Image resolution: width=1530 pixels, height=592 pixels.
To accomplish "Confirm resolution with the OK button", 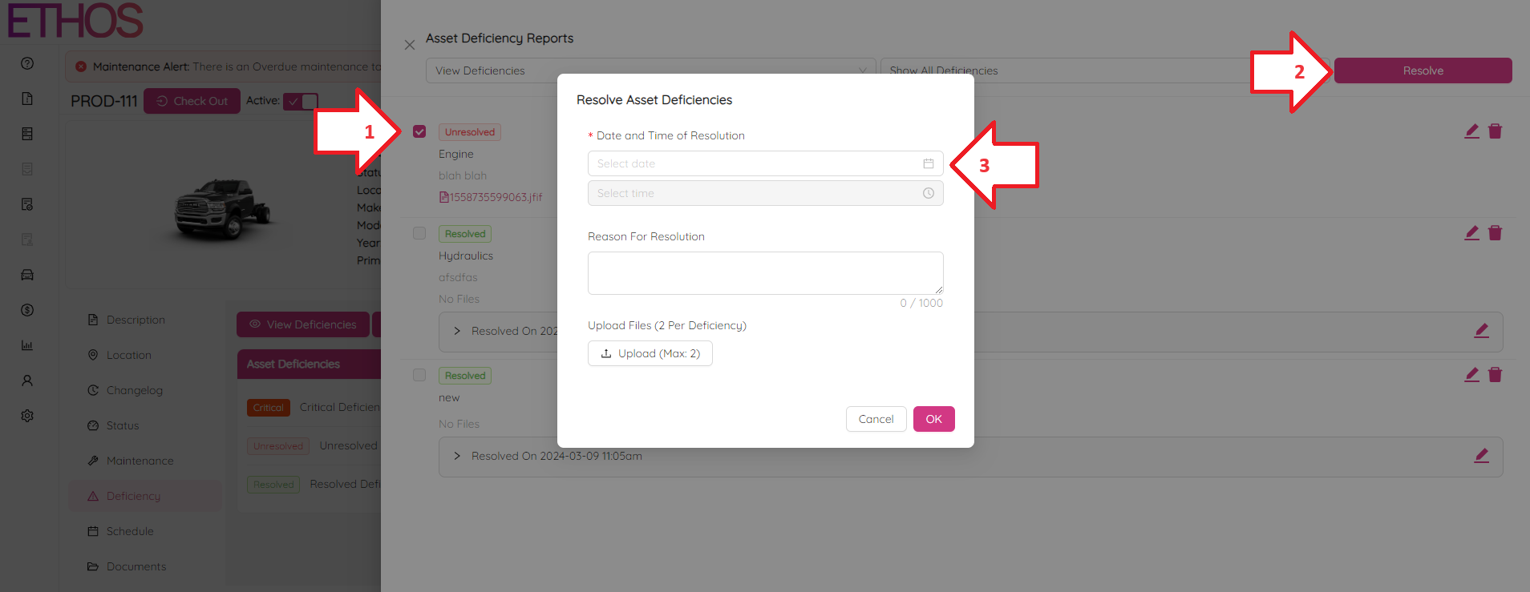I will pyautogui.click(x=933, y=419).
